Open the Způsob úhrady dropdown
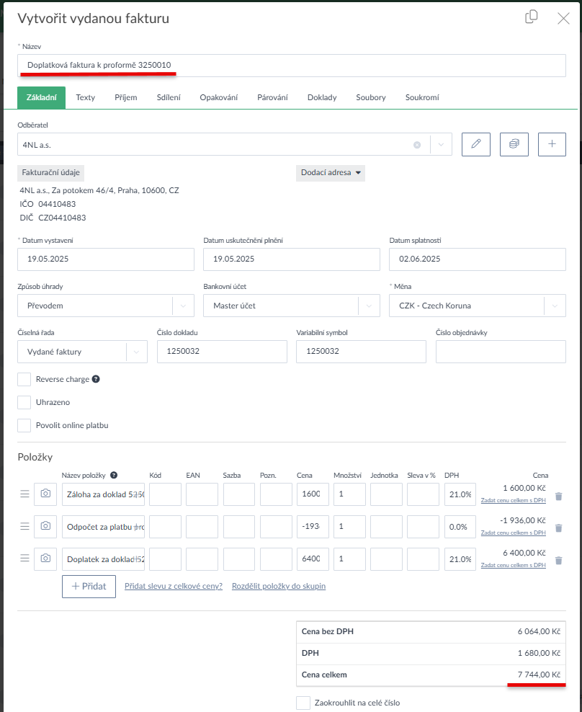Screen dimensions: 582x712 click(105, 306)
